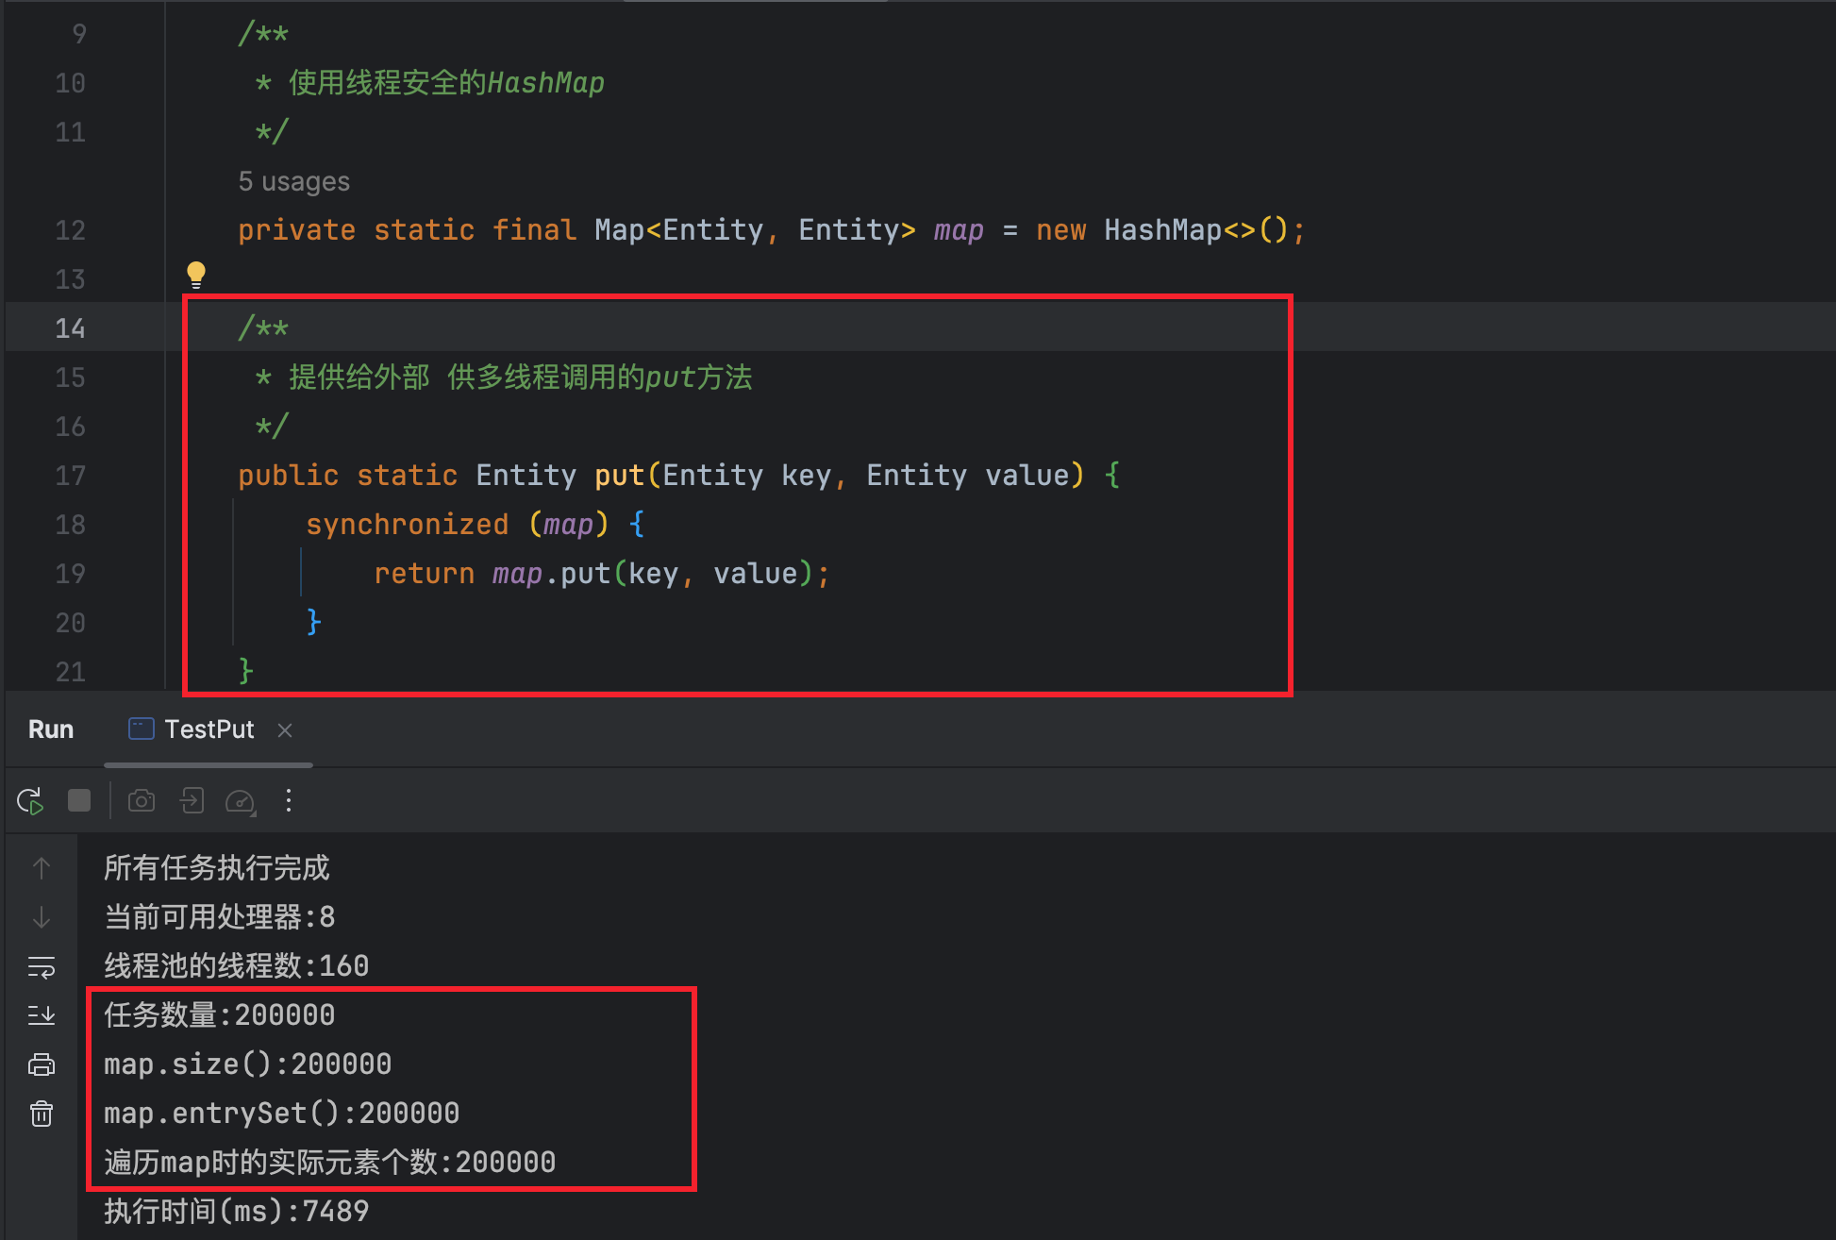Close the TestPut run tab

click(x=285, y=730)
